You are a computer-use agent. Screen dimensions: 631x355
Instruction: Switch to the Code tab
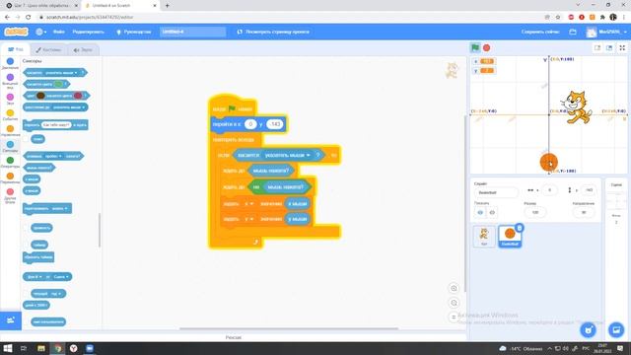tap(16, 49)
